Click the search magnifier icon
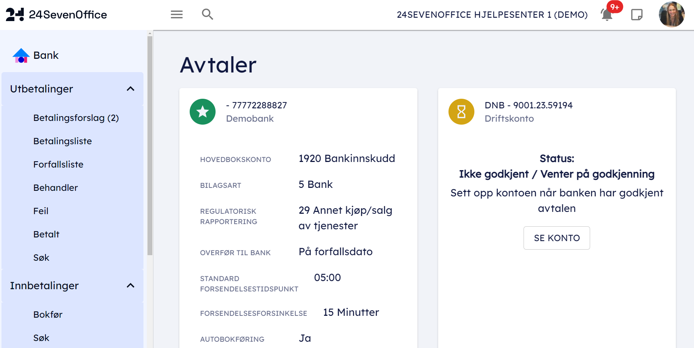This screenshot has height=348, width=694. 207,14
